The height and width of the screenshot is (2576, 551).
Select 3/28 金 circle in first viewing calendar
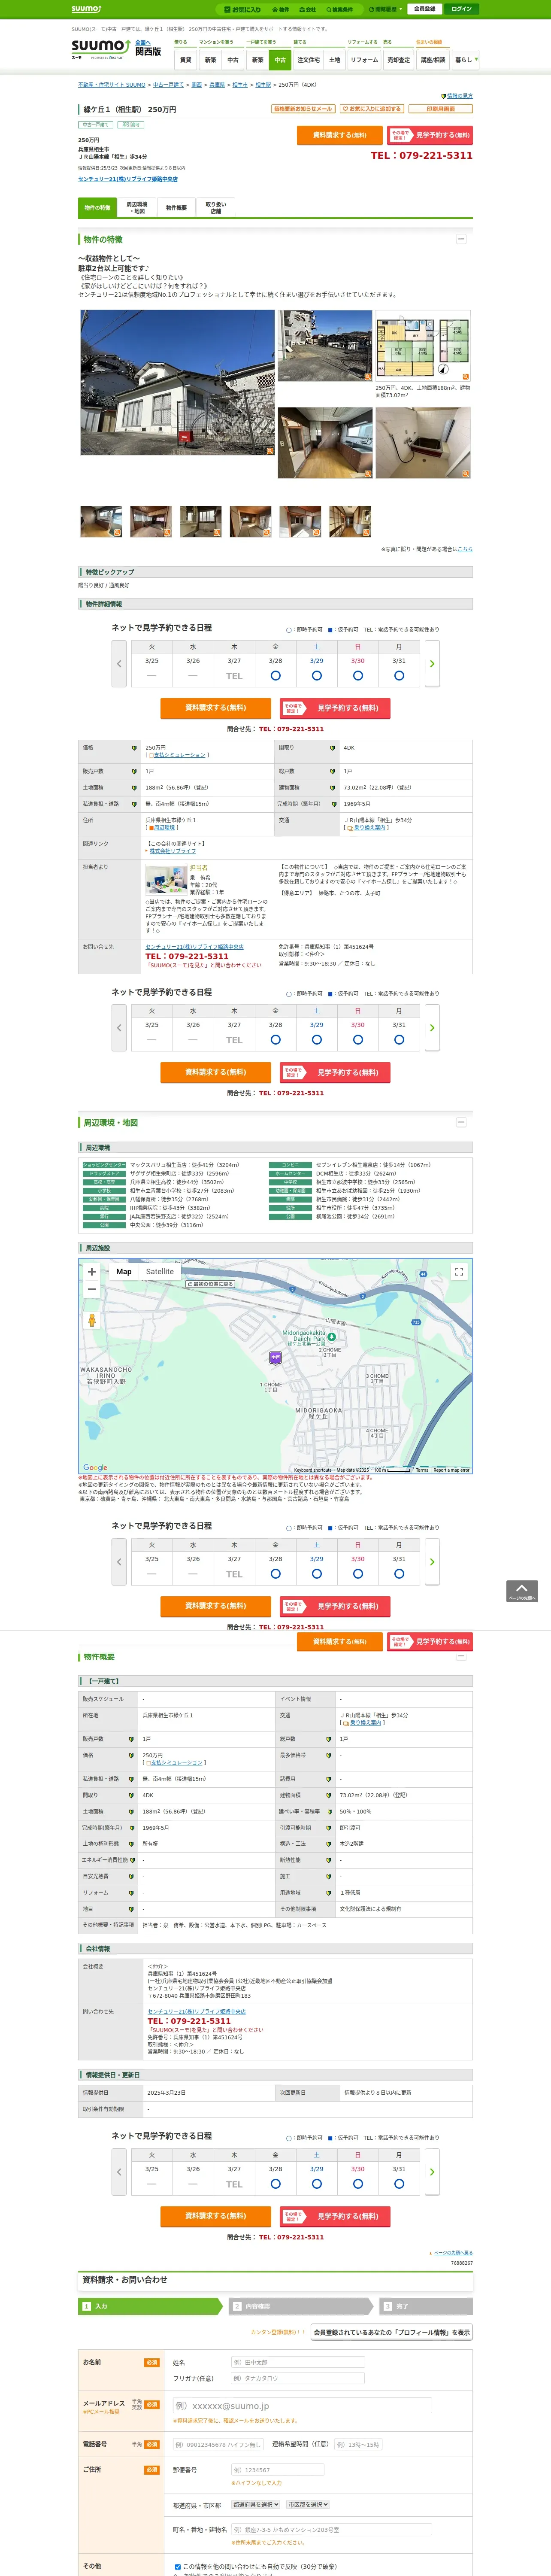276,676
